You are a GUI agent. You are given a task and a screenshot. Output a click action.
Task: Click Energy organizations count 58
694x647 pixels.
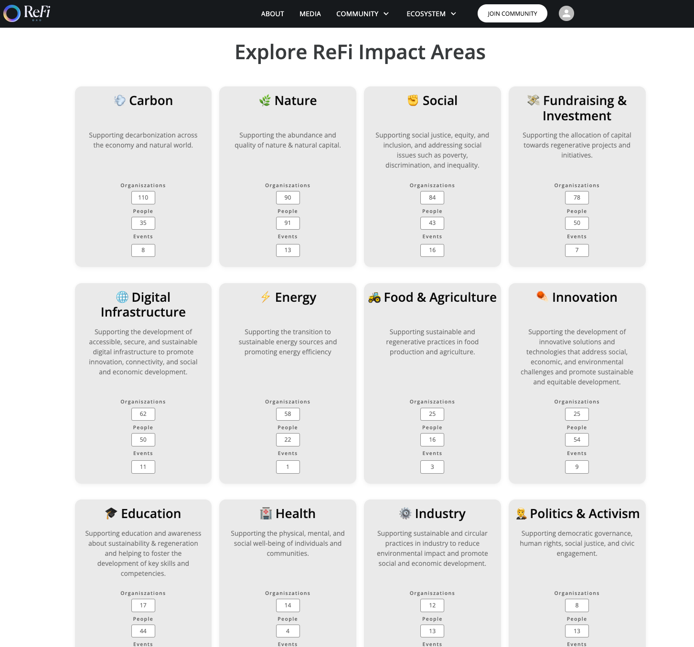(288, 414)
